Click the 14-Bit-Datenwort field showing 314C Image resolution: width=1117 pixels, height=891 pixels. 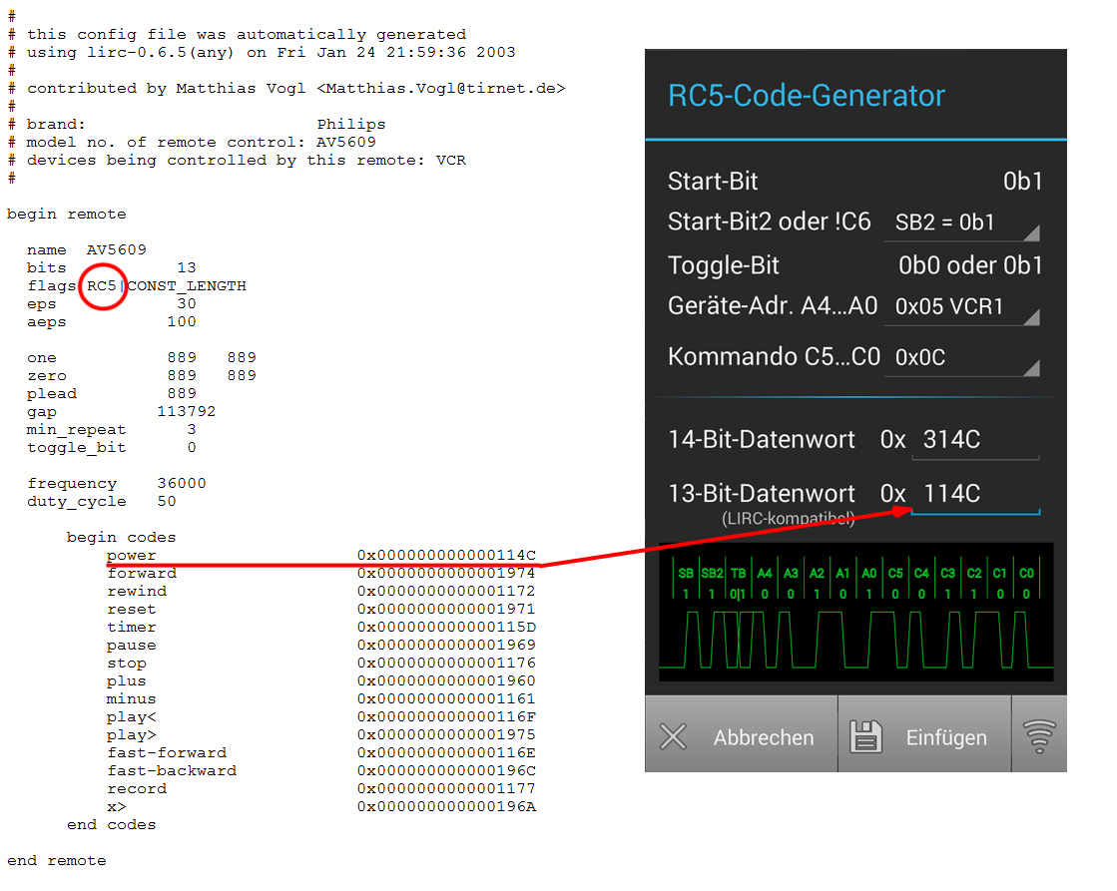[974, 440]
